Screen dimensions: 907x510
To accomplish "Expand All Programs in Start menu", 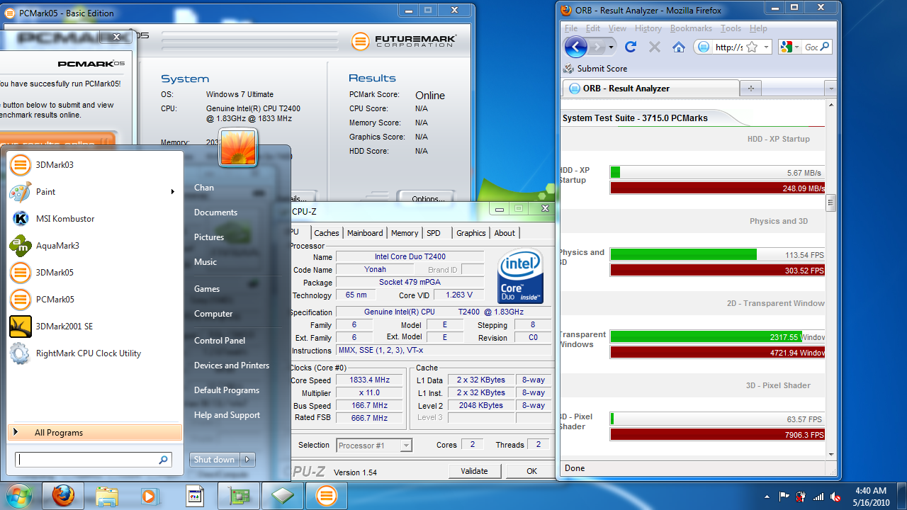I will [x=95, y=433].
